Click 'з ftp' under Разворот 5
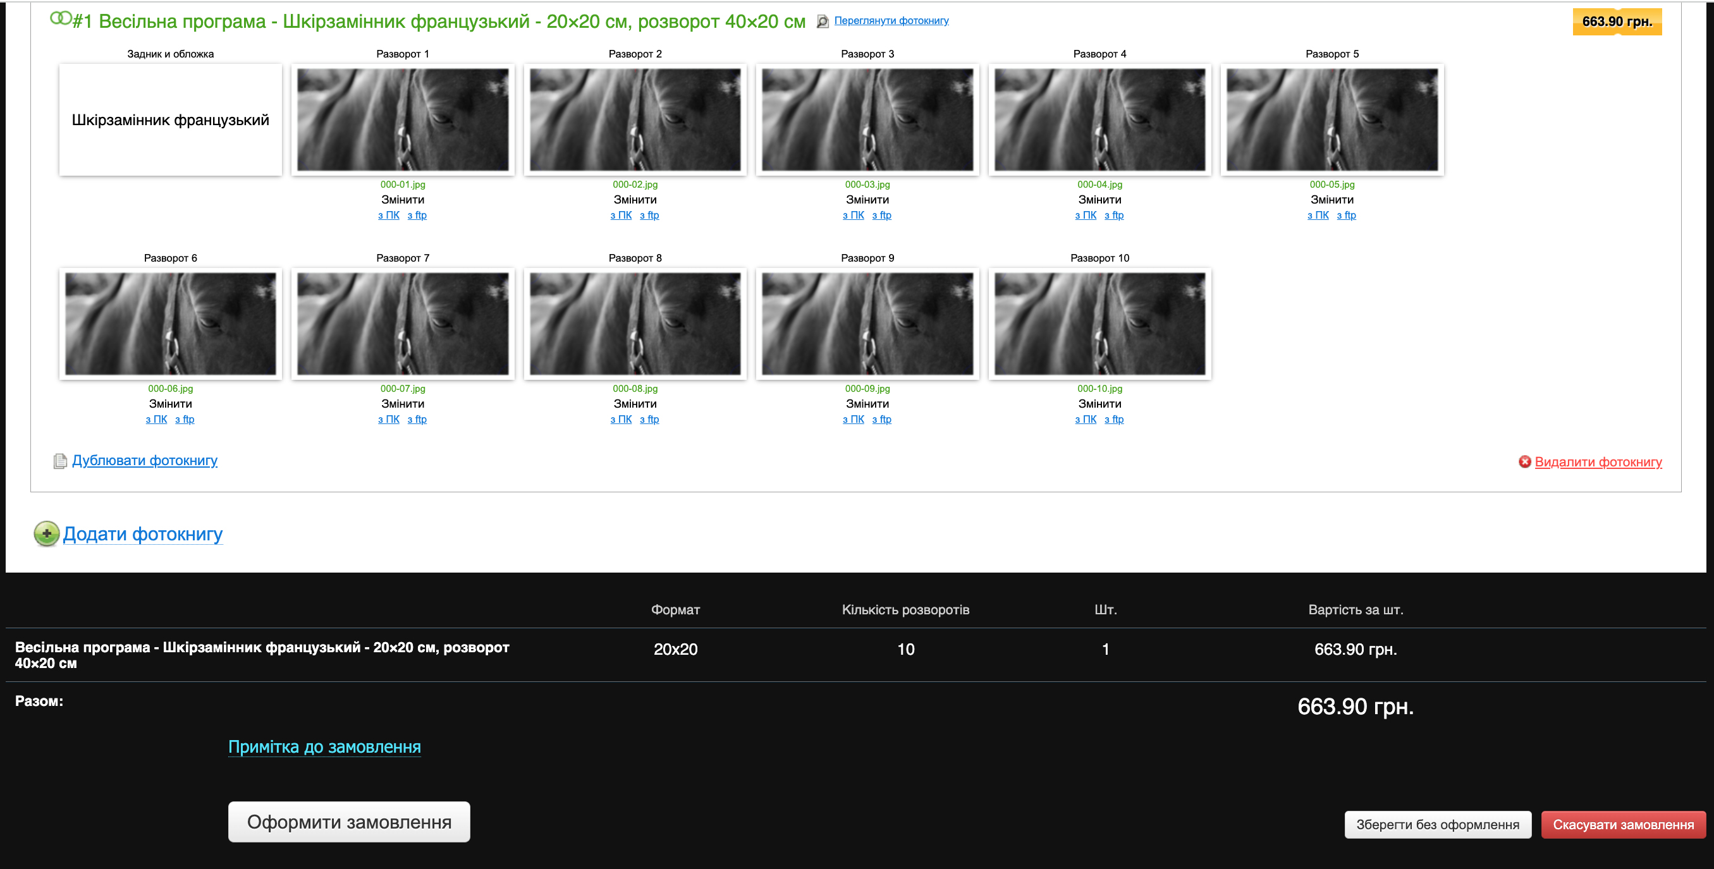Screen dimensions: 1714x869 tap(1346, 216)
